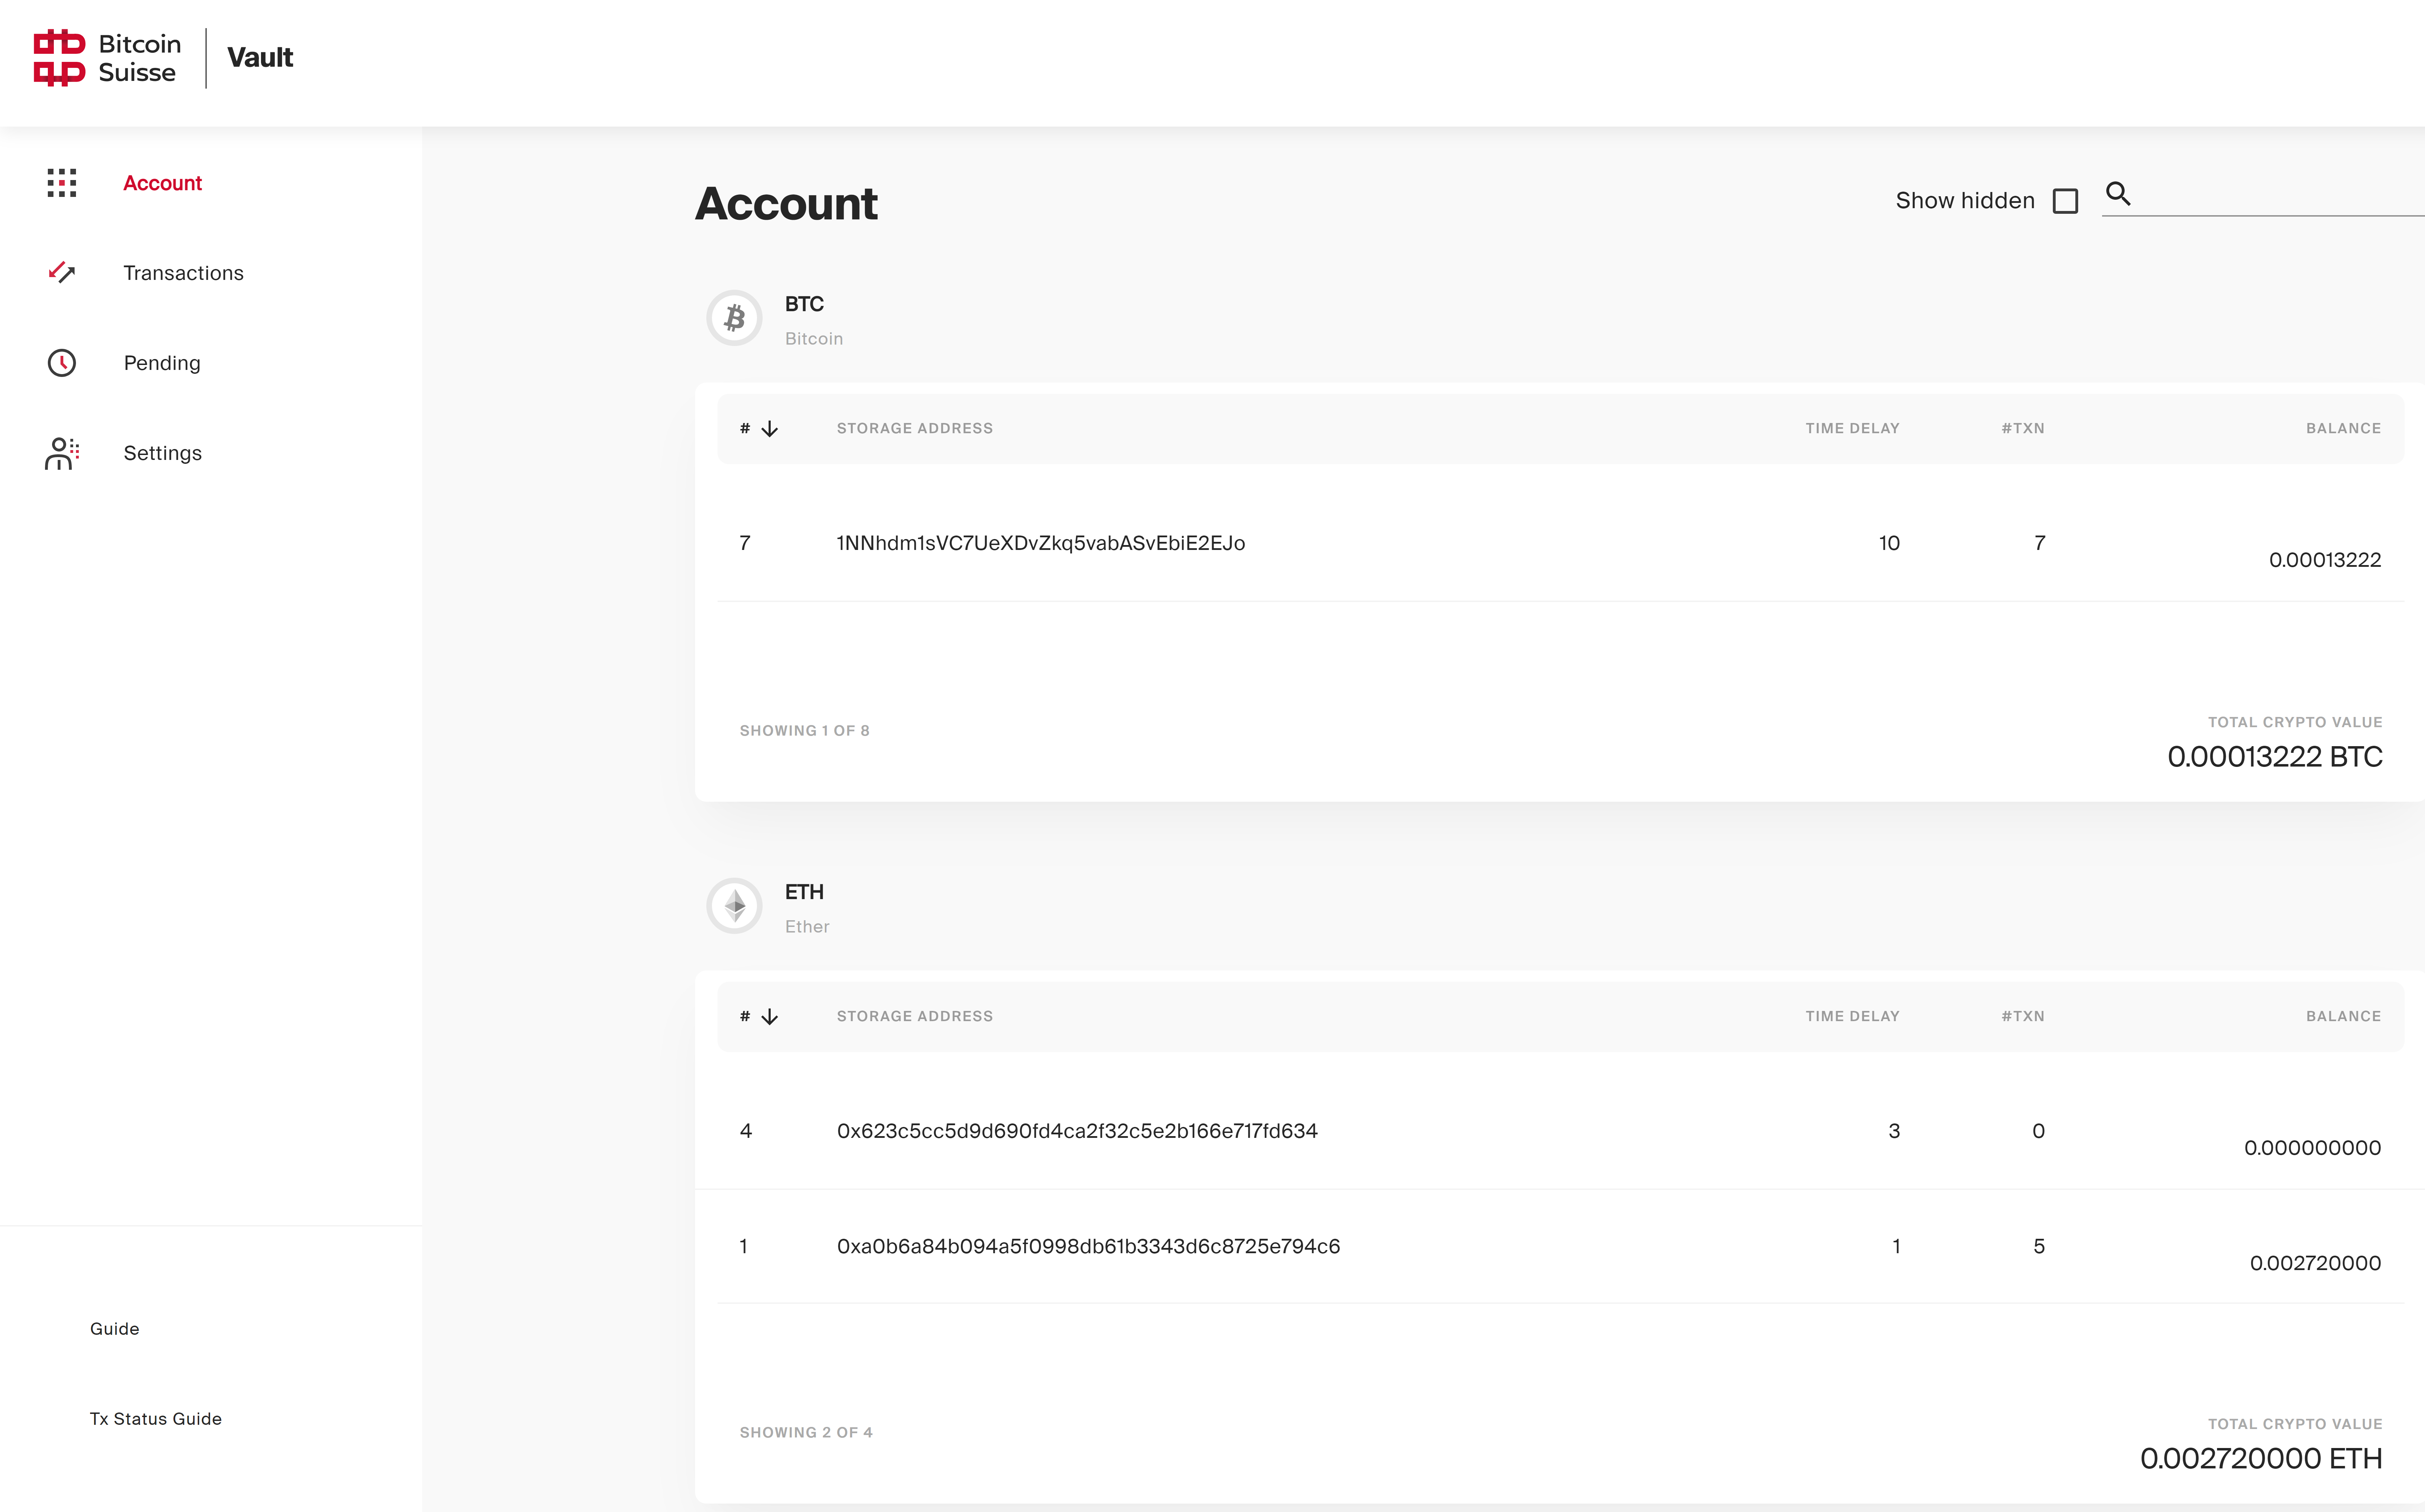Toggle ETH table number sort arrow
Screen dimensions: 2425x1512
769,1017
